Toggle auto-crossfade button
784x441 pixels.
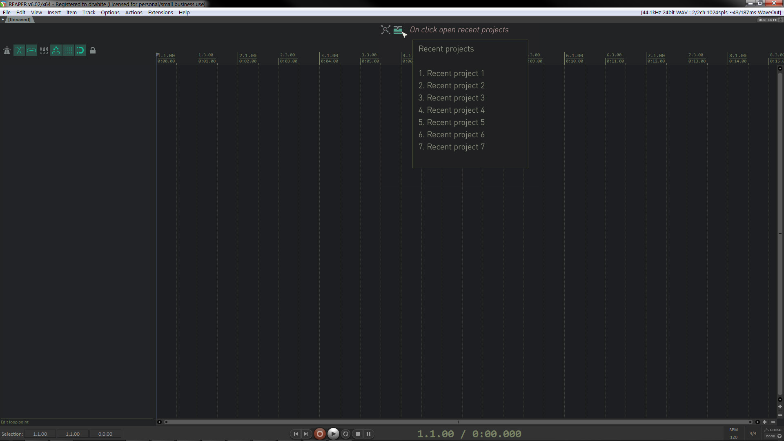[x=19, y=51]
